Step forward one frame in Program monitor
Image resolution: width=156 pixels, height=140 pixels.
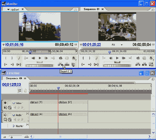pos(124,58)
